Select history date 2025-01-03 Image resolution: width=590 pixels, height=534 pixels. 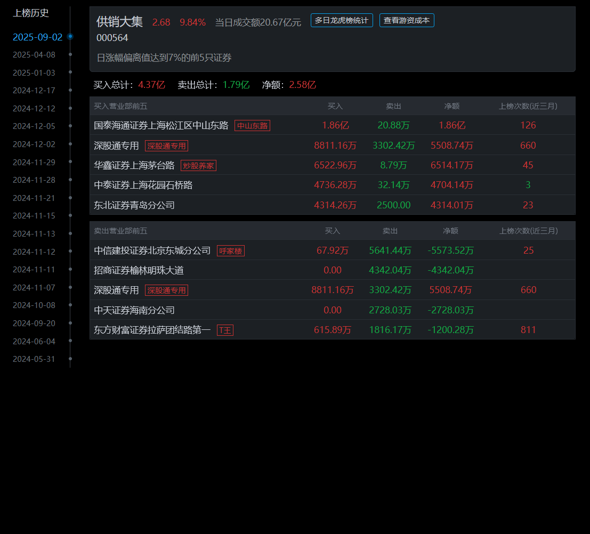point(34,72)
